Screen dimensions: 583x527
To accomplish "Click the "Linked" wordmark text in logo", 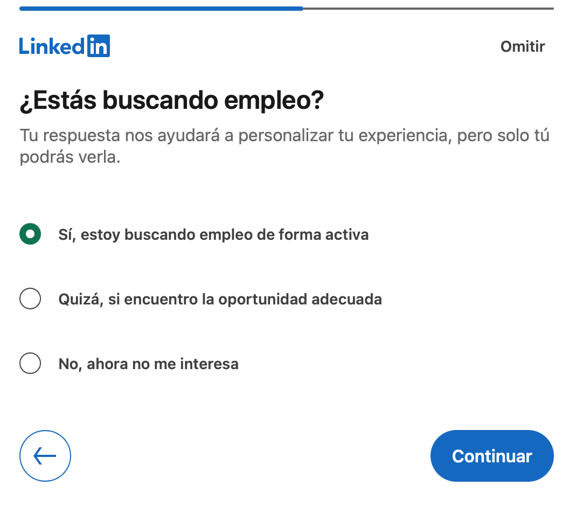I will point(52,46).
